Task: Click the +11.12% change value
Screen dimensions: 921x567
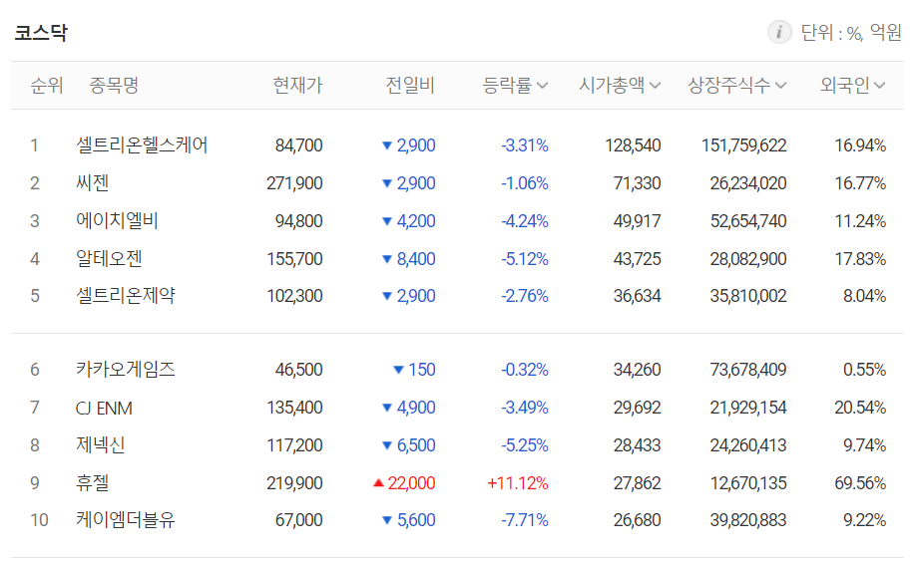Action: 518,483
